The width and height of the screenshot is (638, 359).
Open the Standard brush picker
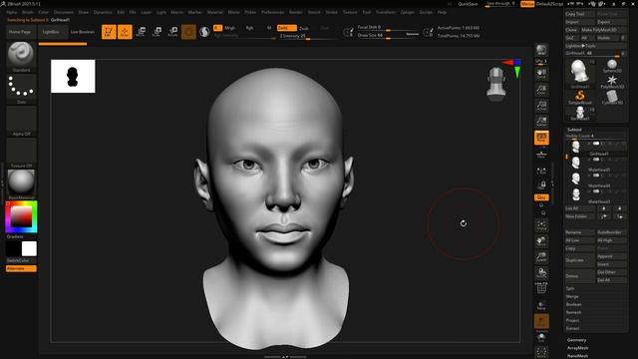pyautogui.click(x=21, y=57)
